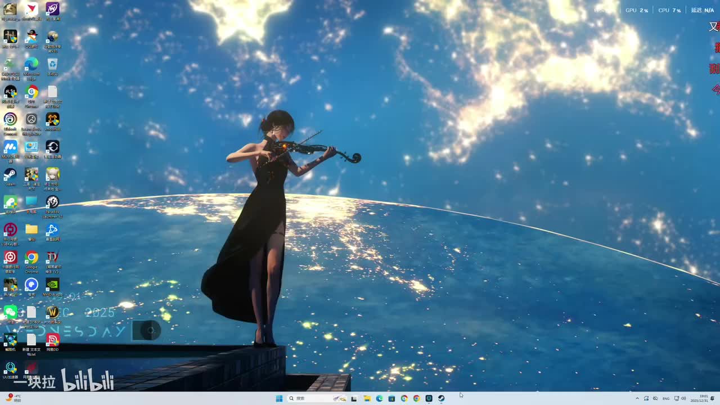Select the Recycle Bin desktop icon
Image resolution: width=720 pixels, height=405 pixels.
coord(52,66)
